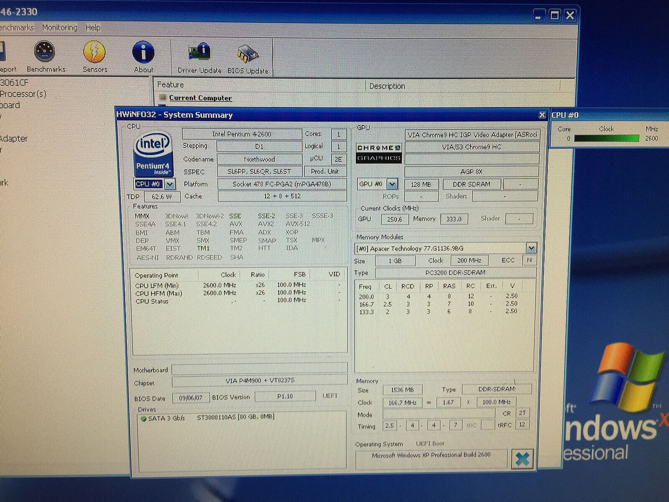Click the CPU HFM (Max) row

tap(238, 293)
